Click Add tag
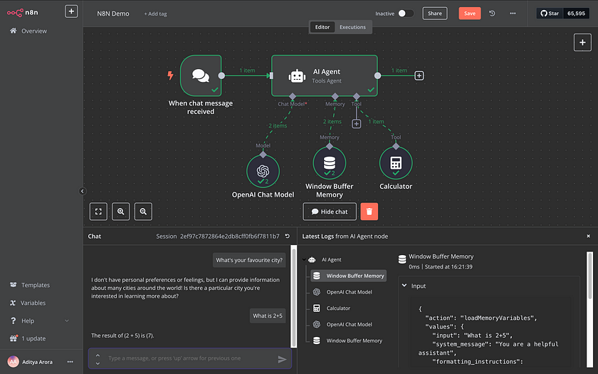This screenshot has height=374, width=598. [156, 14]
